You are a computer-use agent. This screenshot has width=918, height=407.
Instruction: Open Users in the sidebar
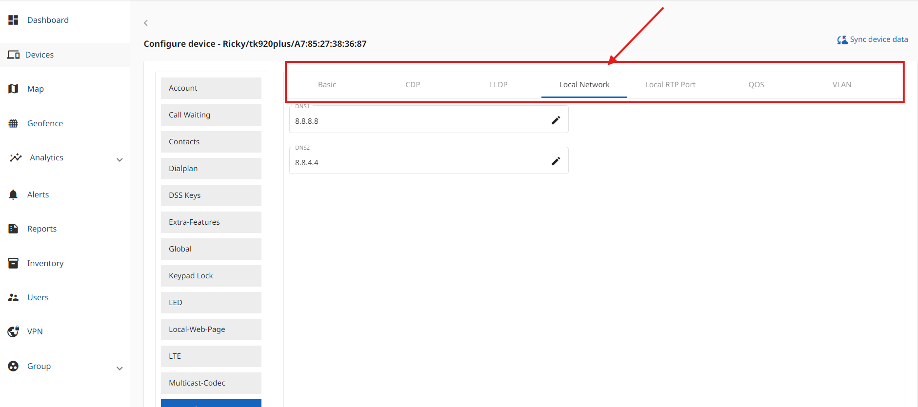coord(38,297)
